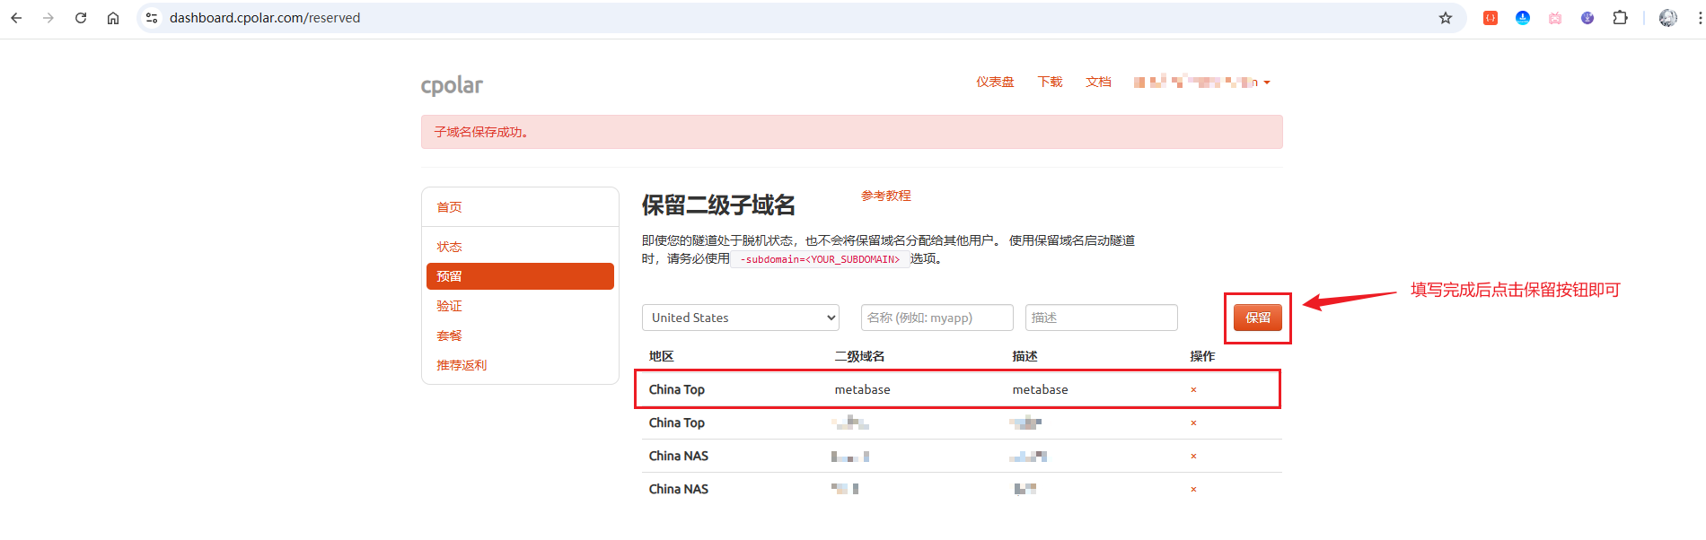Image resolution: width=1706 pixels, height=540 pixels.
Task: Click the browser home icon
Action: coord(113,18)
